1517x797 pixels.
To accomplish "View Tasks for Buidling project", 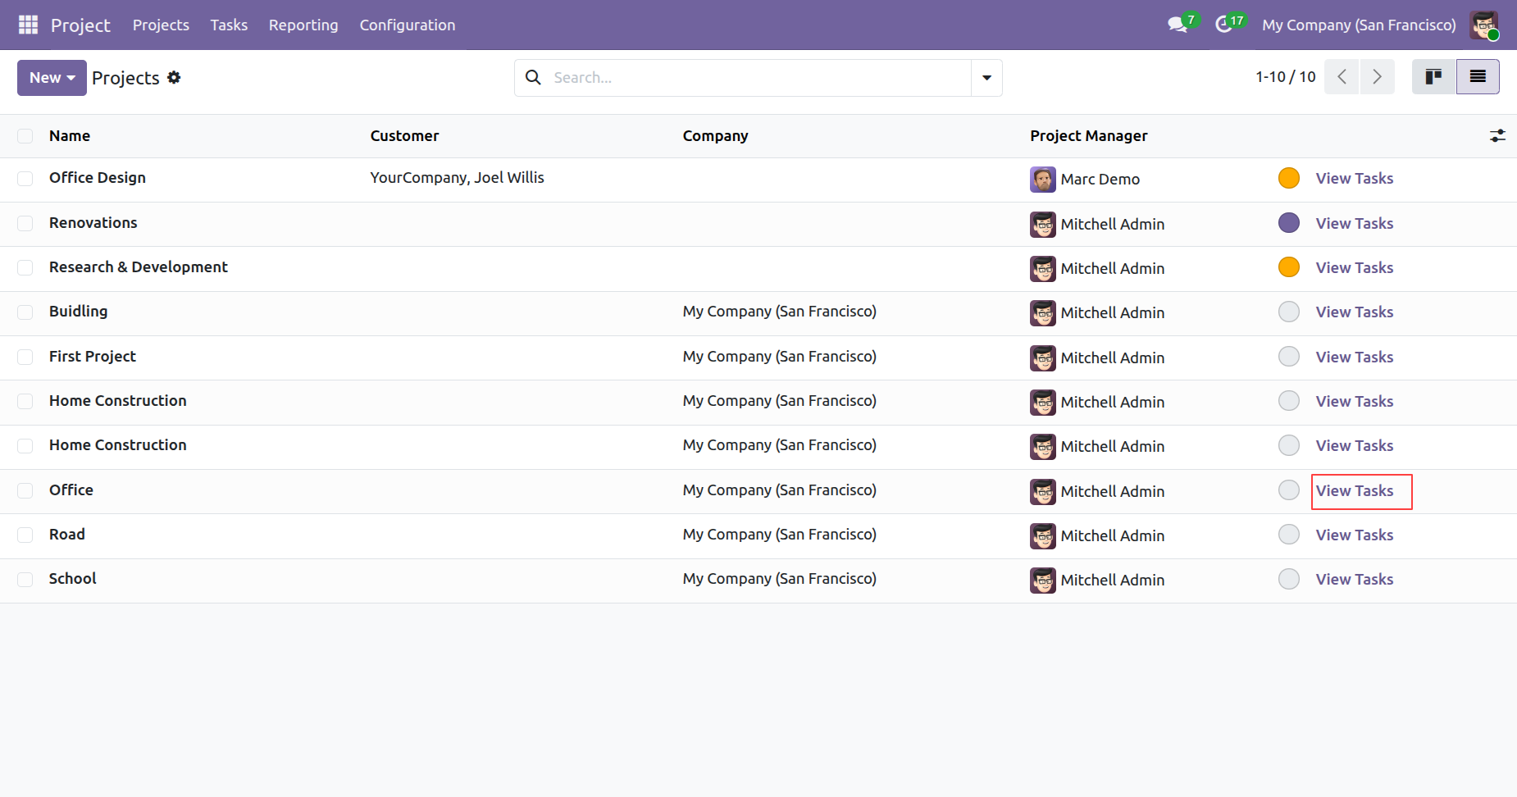I will (1354, 312).
